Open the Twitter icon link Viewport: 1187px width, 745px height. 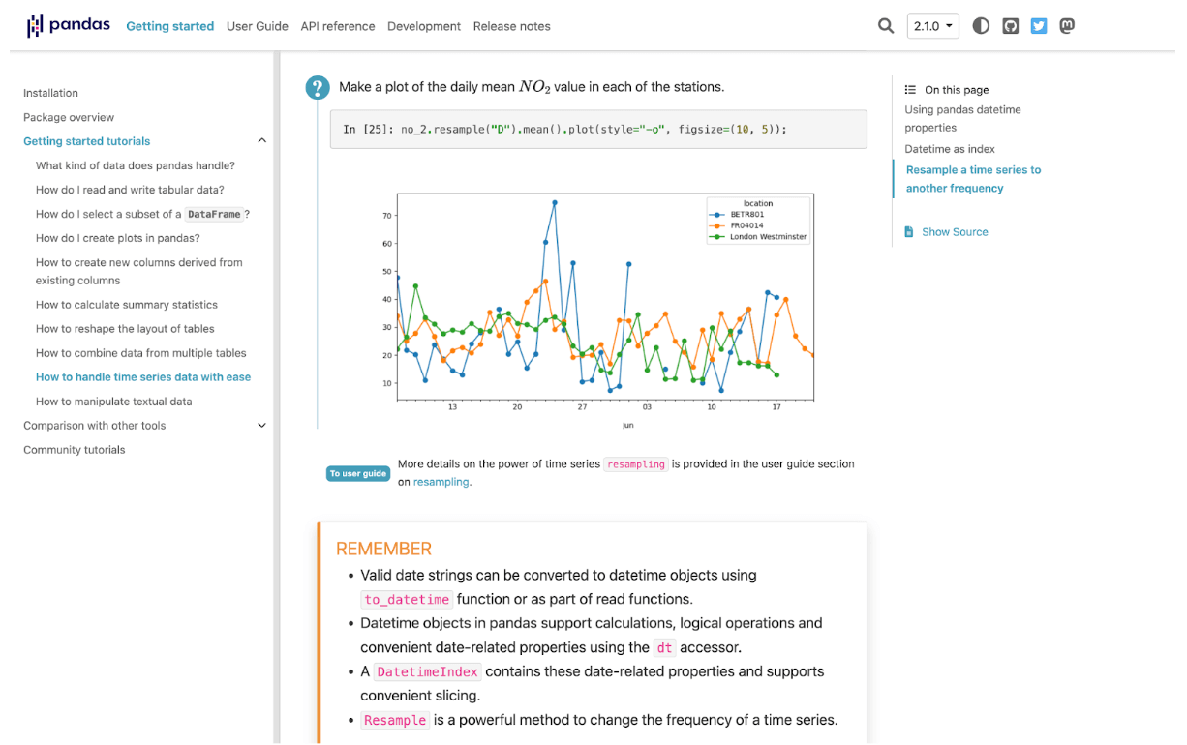coord(1039,26)
